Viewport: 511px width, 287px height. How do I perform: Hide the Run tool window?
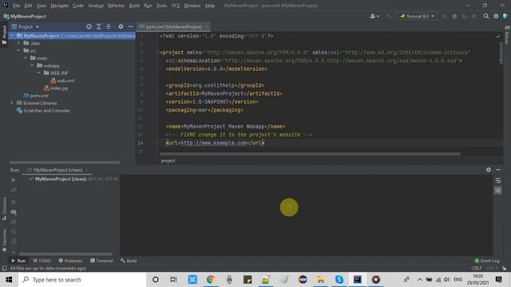tap(498, 170)
